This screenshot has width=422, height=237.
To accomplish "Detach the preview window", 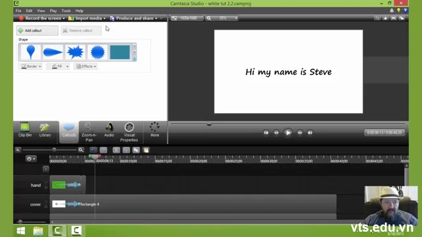I will tap(402, 18).
